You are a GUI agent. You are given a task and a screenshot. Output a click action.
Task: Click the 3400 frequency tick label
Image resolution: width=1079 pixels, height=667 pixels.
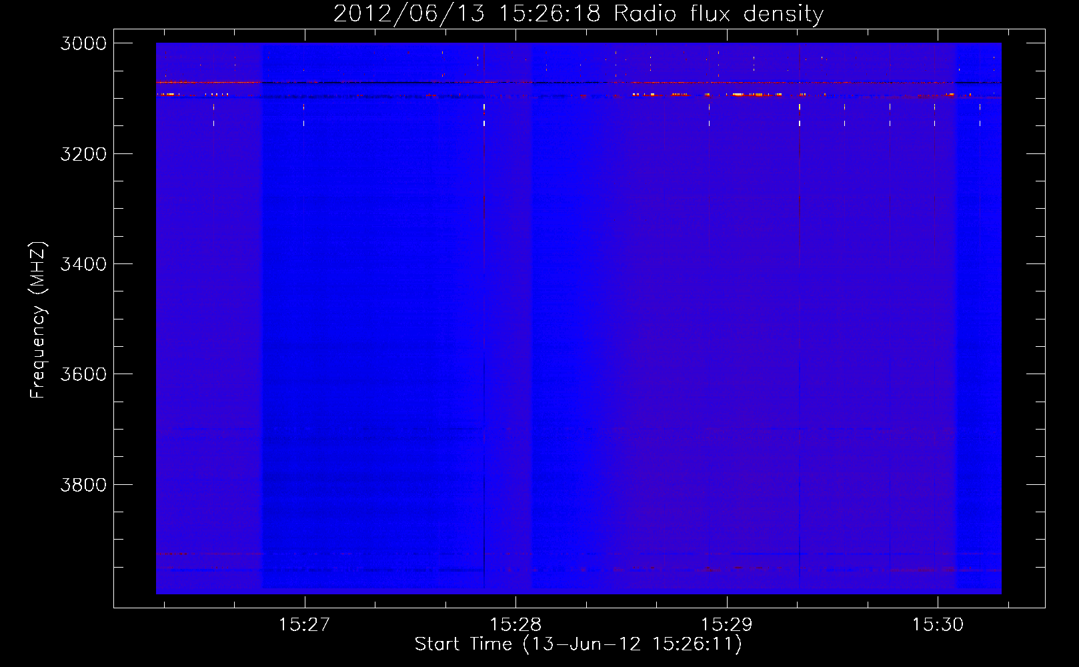click(x=83, y=264)
